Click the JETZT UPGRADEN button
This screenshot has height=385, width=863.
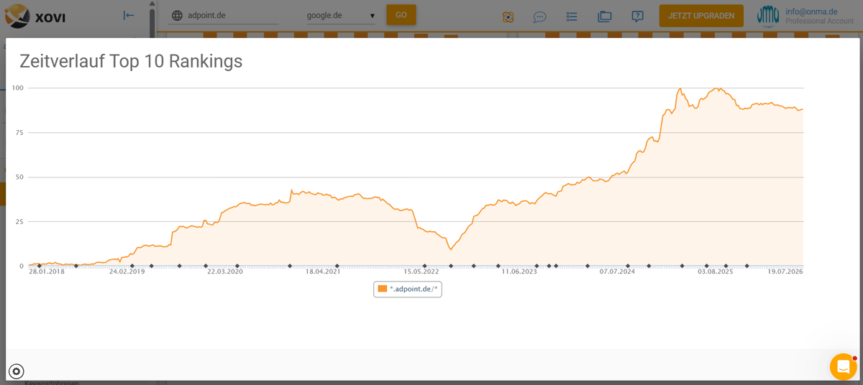[701, 16]
